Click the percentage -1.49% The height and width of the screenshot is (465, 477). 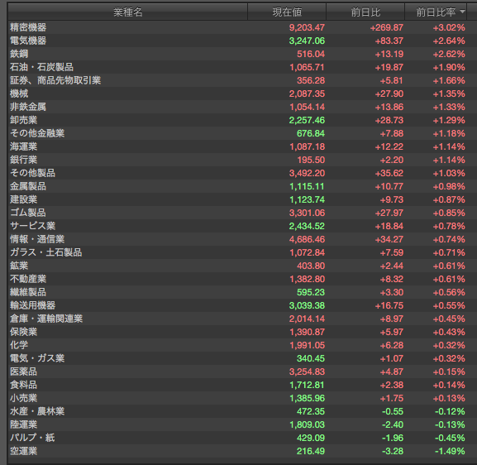(450, 451)
